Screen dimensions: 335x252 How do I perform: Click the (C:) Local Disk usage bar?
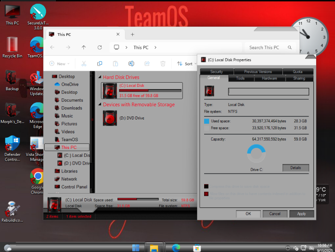[150, 91]
